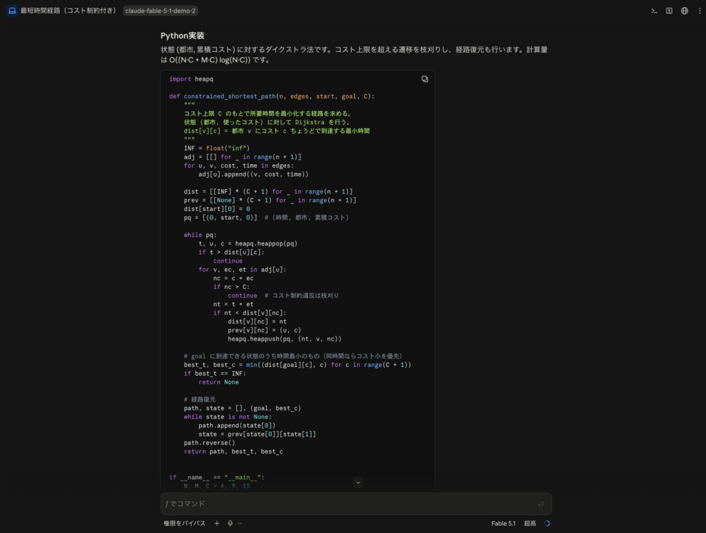Click the plus attach icon
706x533 pixels.
pos(216,523)
